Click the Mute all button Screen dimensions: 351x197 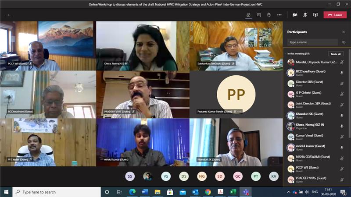[x=336, y=54]
